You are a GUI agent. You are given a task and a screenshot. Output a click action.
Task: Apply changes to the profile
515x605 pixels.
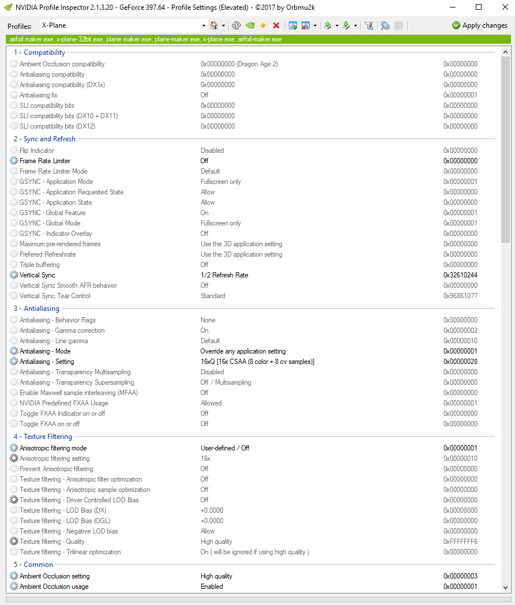coord(480,25)
